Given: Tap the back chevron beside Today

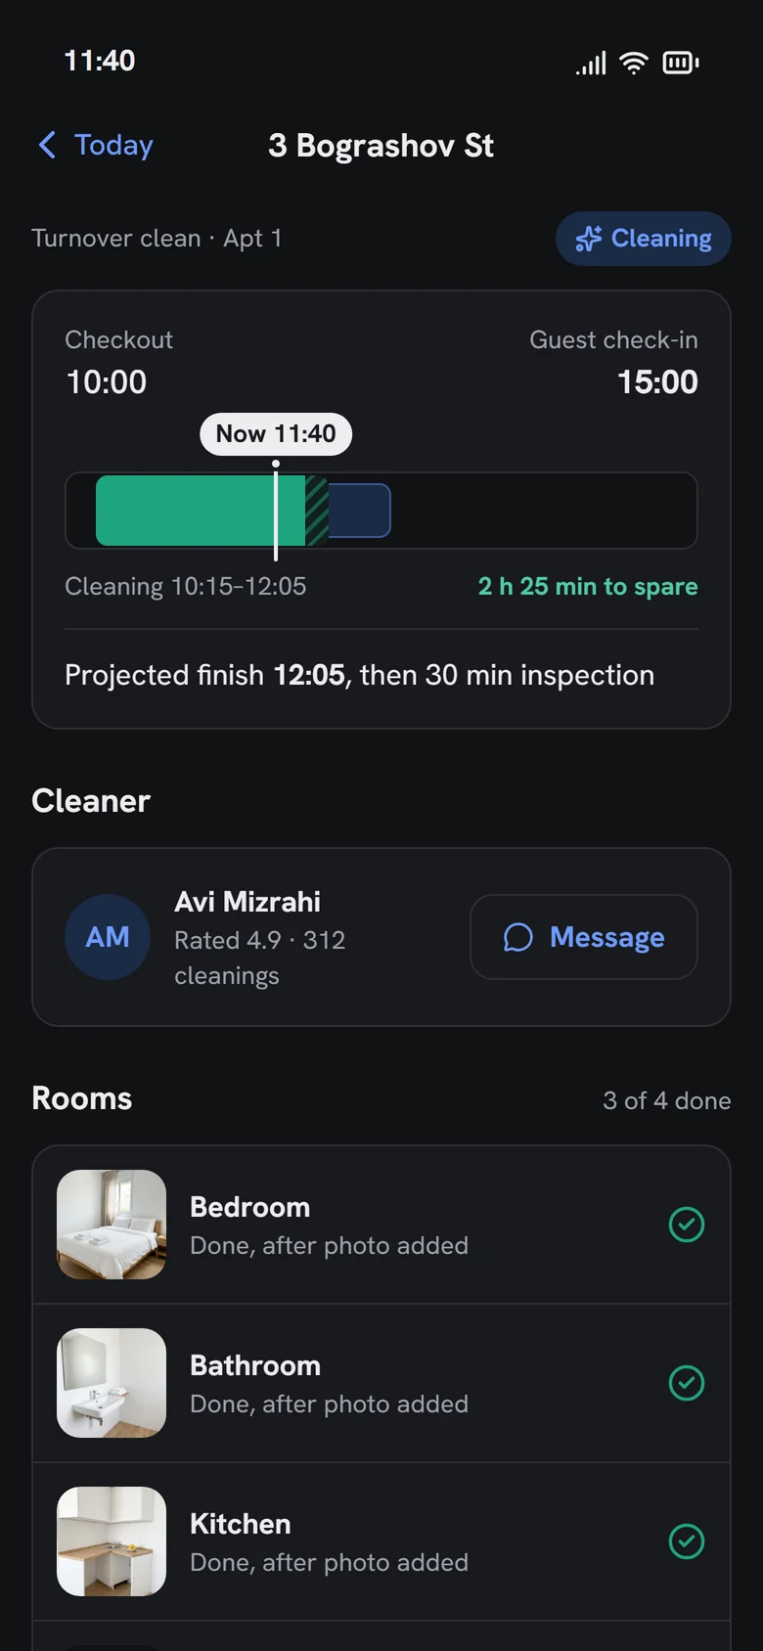Looking at the screenshot, I should [x=47, y=145].
